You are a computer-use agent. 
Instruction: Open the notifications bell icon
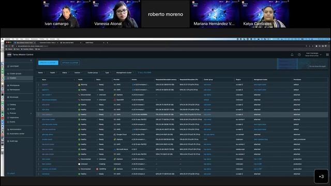tap(292, 55)
